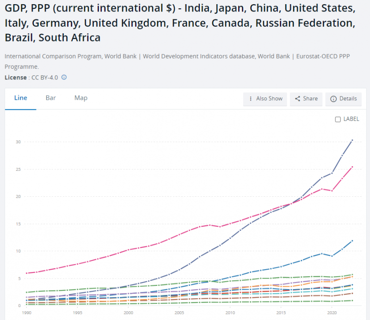Switch to the Map tab
Viewport: 370px width, 320px height.
tap(81, 98)
